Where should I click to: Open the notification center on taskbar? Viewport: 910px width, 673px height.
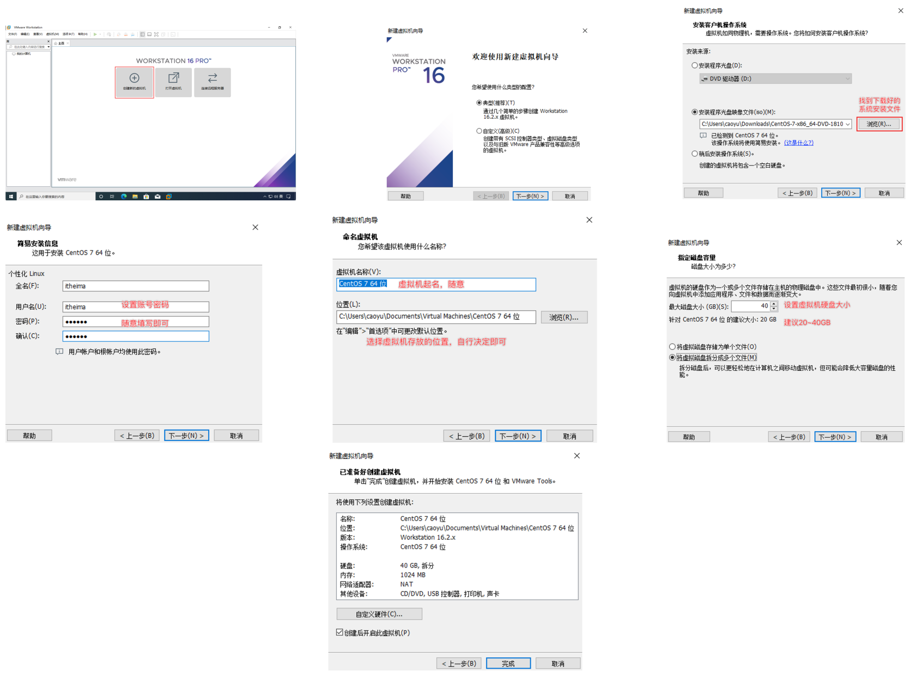pos(288,197)
